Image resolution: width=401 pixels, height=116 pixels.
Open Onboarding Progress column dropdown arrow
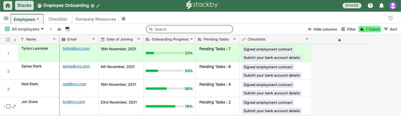[x=192, y=39]
